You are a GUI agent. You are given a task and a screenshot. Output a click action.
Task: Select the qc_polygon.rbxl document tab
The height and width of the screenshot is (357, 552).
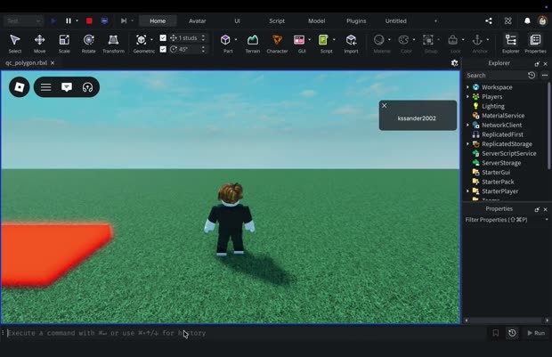(x=26, y=63)
